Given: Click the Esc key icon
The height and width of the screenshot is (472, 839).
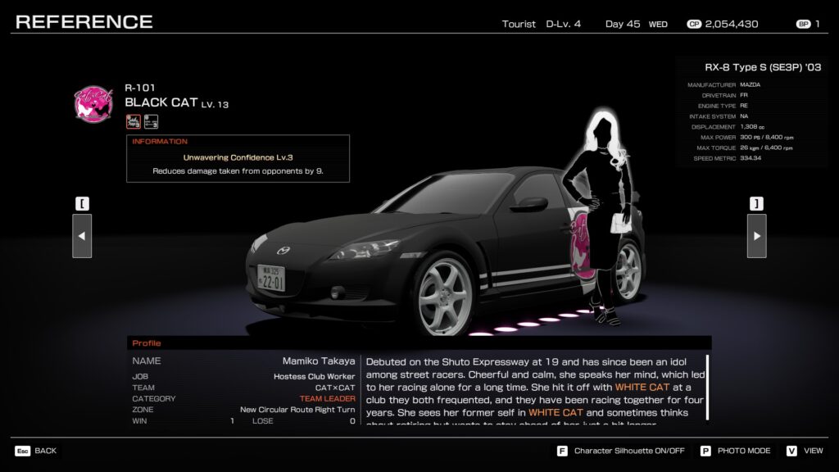Looking at the screenshot, I should (22, 452).
